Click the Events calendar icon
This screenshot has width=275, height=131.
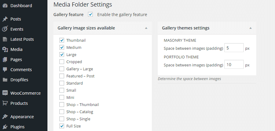coord(5,29)
